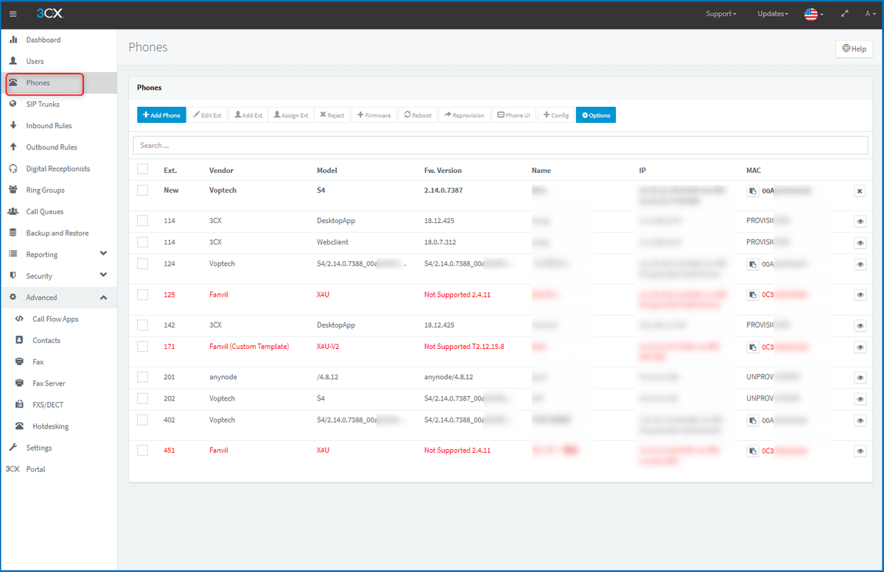Click the fullscreen expand icon
Viewport: 884px width, 572px height.
coord(845,14)
